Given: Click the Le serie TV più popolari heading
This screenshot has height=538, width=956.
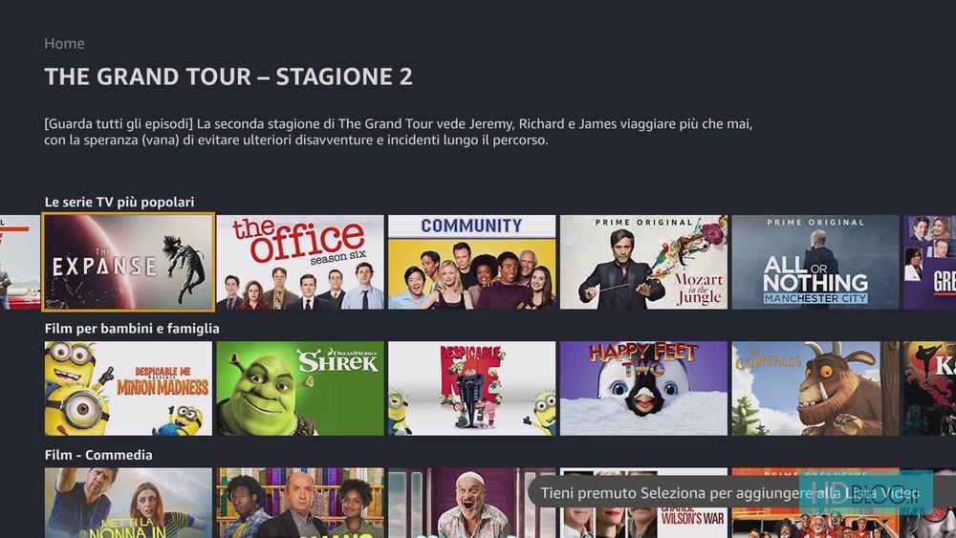Looking at the screenshot, I should click(x=119, y=202).
